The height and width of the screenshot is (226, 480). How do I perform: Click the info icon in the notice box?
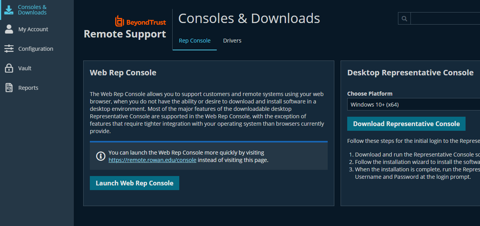tap(101, 156)
